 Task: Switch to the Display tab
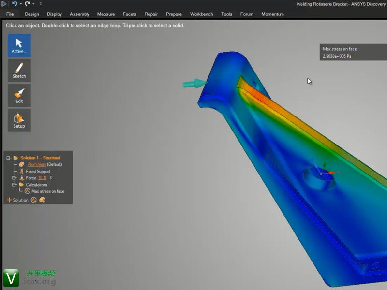[x=54, y=14]
